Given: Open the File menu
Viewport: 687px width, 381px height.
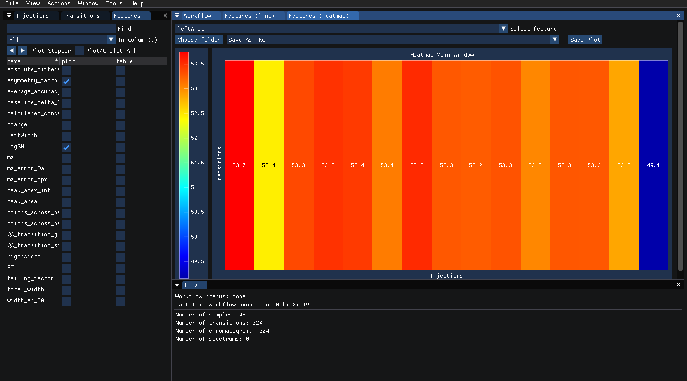Looking at the screenshot, I should [12, 3].
